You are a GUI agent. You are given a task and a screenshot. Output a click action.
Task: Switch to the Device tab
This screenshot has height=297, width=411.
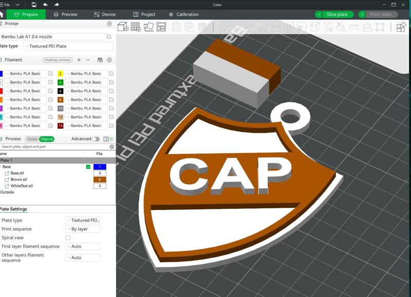pyautogui.click(x=105, y=14)
